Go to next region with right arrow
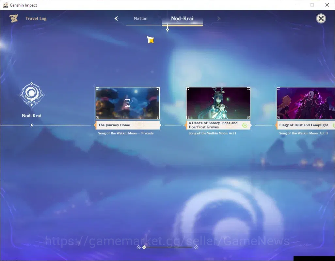This screenshot has height=261, width=335. 218,19
